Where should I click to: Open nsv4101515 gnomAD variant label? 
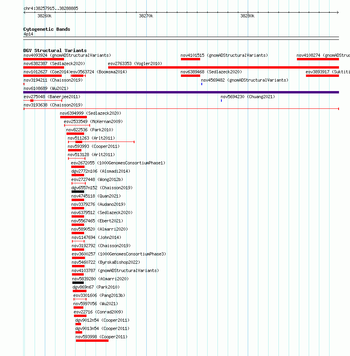point(224,55)
